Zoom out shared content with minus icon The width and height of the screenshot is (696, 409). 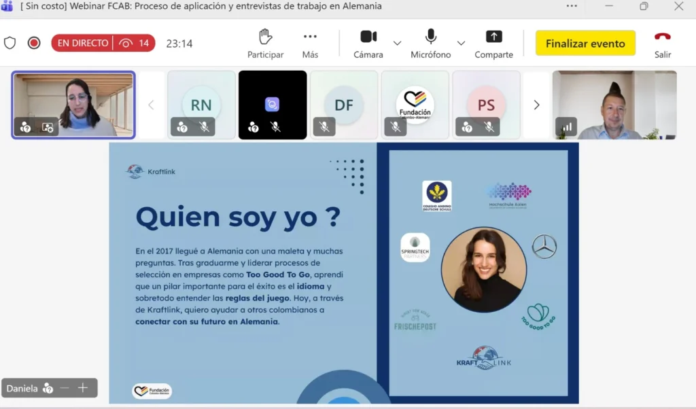pyautogui.click(x=65, y=388)
